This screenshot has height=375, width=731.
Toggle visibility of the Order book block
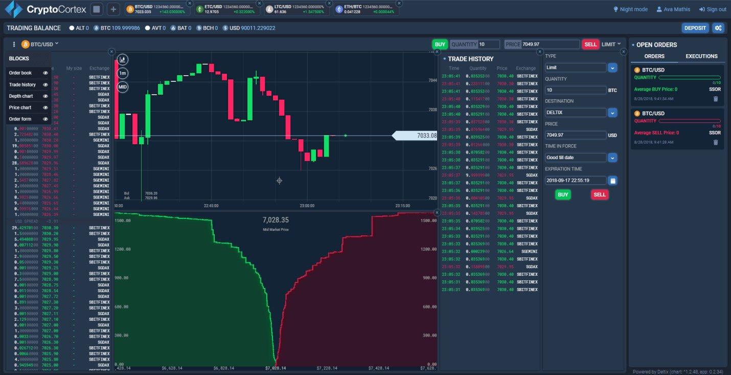point(45,73)
